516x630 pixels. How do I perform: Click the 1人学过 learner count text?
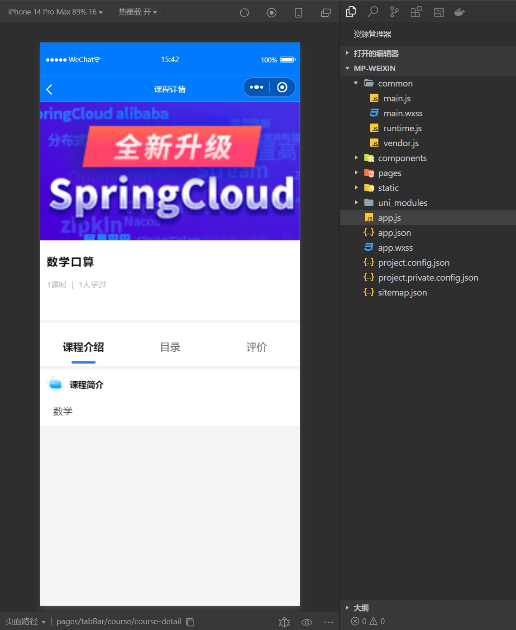(92, 285)
